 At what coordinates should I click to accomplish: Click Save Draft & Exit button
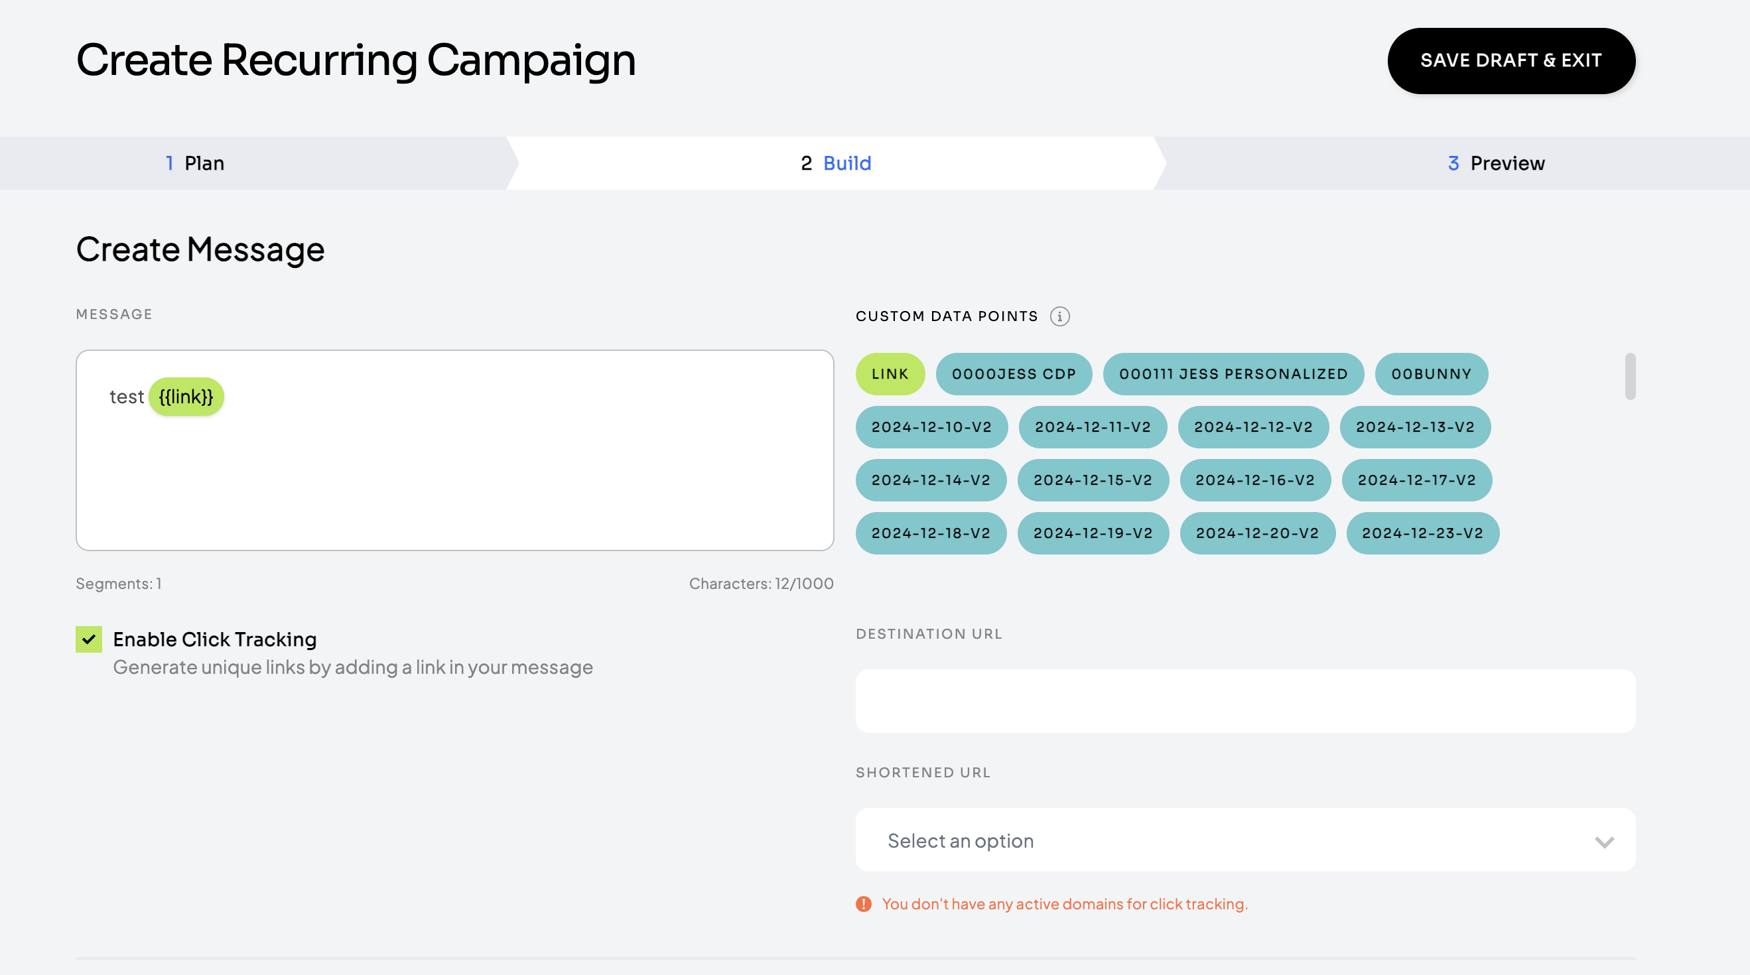(x=1511, y=60)
